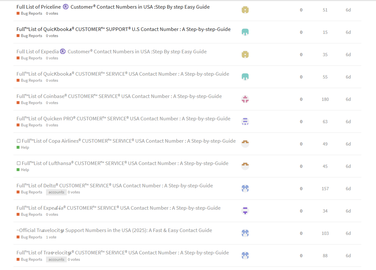Click the 6d activity date on Delta row
This screenshot has width=376, height=270.
pos(348,189)
